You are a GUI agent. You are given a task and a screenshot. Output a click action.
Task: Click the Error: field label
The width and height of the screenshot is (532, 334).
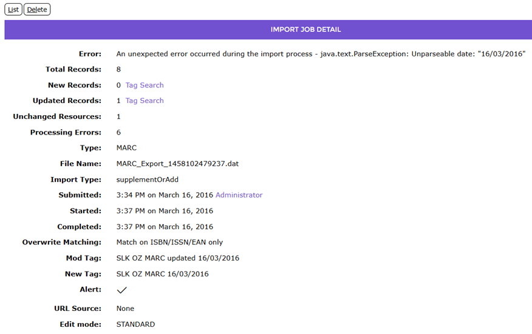(x=90, y=54)
